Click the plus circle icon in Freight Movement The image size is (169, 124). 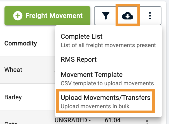[x=18, y=16]
